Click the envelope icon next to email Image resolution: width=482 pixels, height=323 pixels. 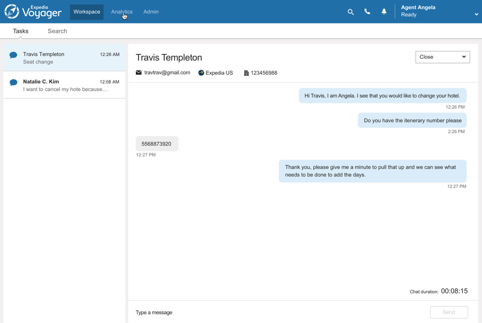[139, 73]
